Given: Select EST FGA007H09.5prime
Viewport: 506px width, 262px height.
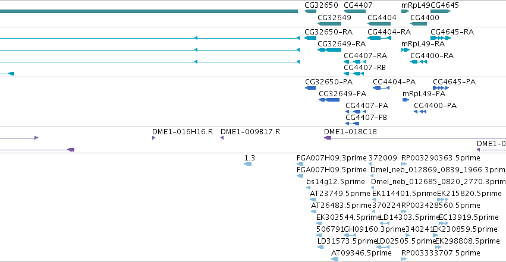Looking at the screenshot, I should [332, 170].
